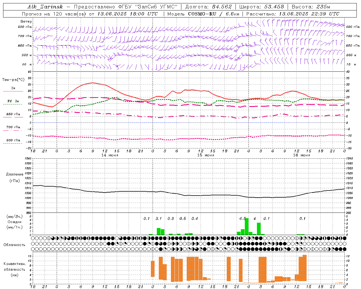Click the Облачность cloud cover label
361x289 pixels.
point(14,245)
